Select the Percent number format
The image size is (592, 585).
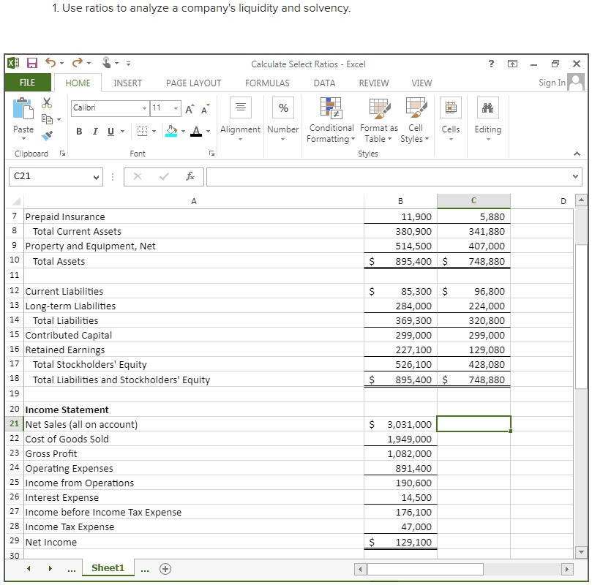pos(282,108)
